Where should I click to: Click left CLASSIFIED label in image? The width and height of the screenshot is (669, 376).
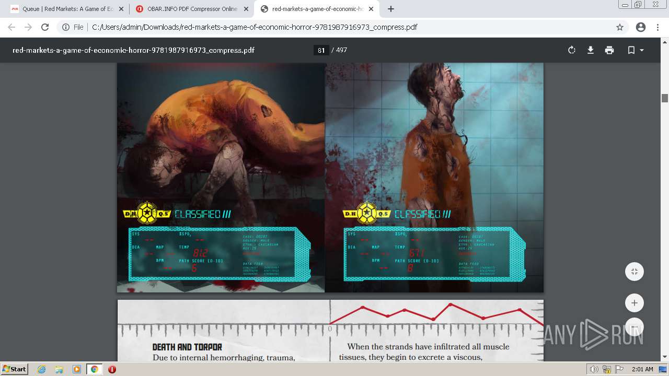coord(203,214)
